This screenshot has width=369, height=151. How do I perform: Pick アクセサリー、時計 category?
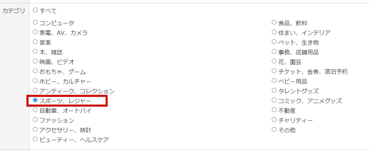coord(35,129)
